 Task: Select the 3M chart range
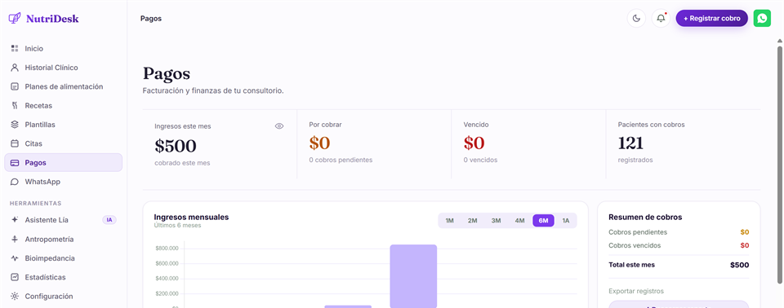pos(496,221)
